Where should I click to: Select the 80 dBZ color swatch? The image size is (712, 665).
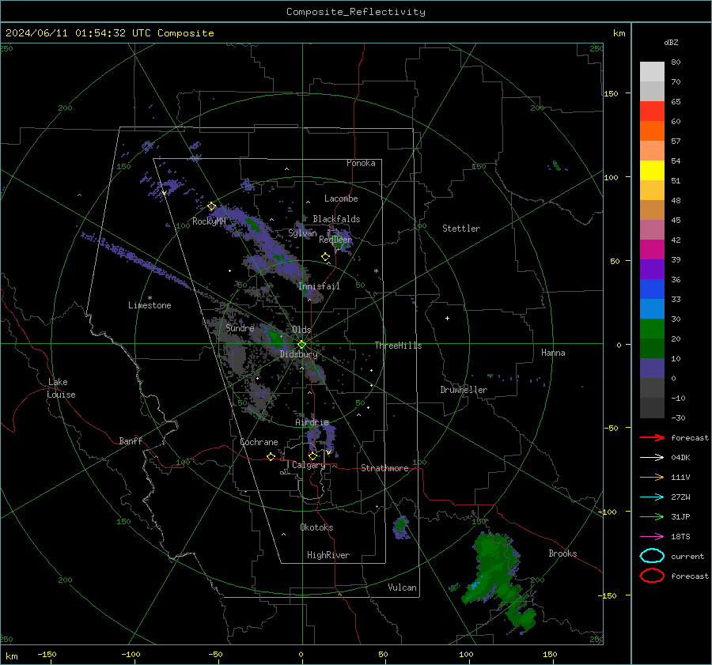(x=652, y=71)
